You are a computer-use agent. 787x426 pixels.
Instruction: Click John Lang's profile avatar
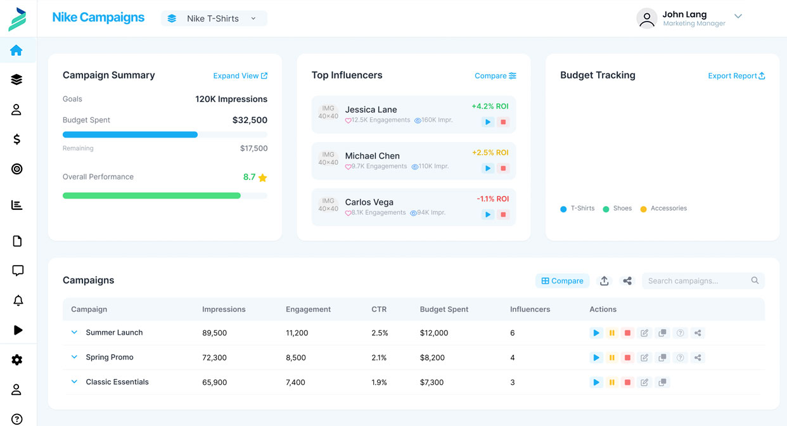[646, 18]
